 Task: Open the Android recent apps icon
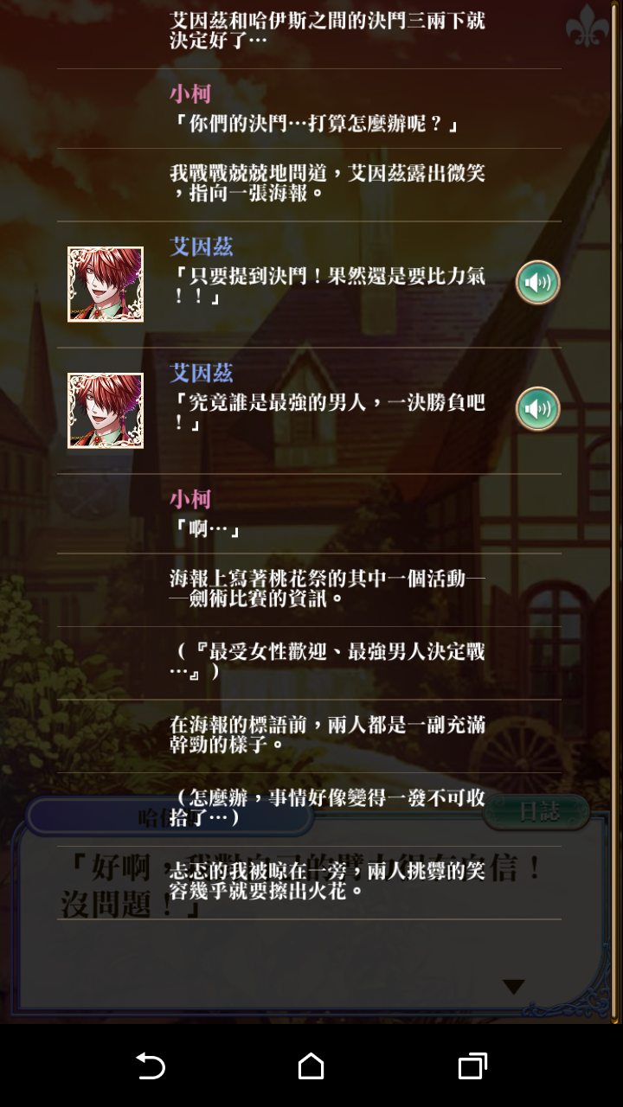pos(472,1065)
